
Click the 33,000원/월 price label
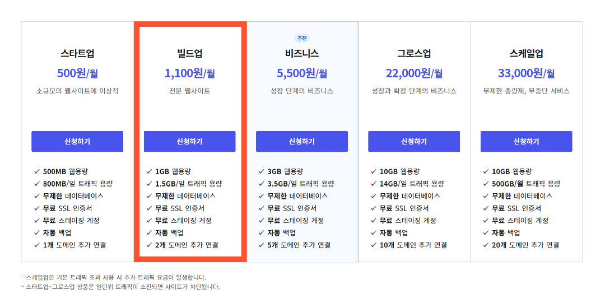[x=526, y=73]
